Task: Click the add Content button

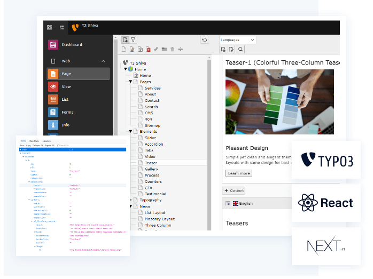Action: coord(234,190)
